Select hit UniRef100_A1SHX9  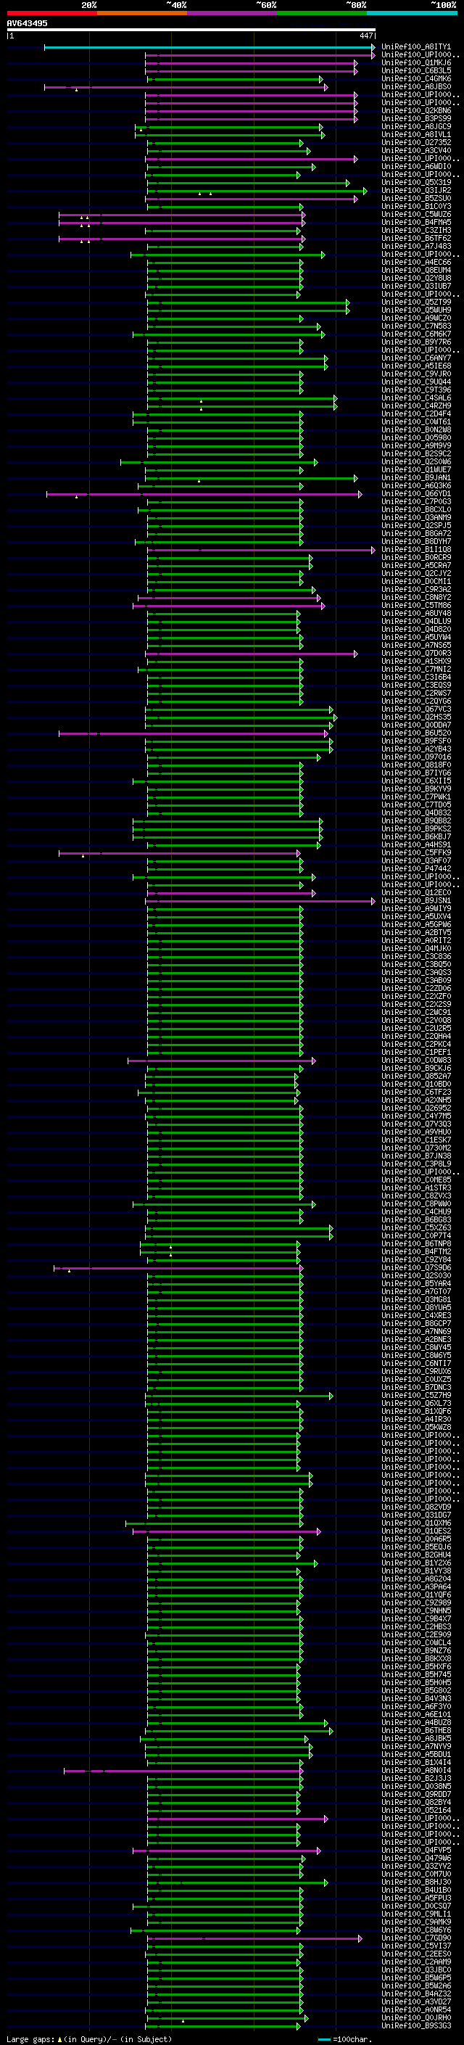[x=416, y=662]
